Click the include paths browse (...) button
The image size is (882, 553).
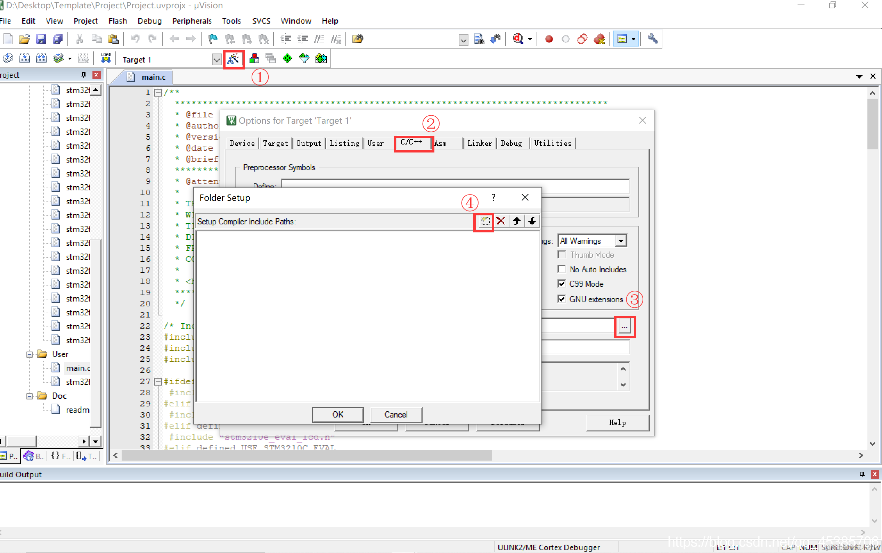coord(624,326)
